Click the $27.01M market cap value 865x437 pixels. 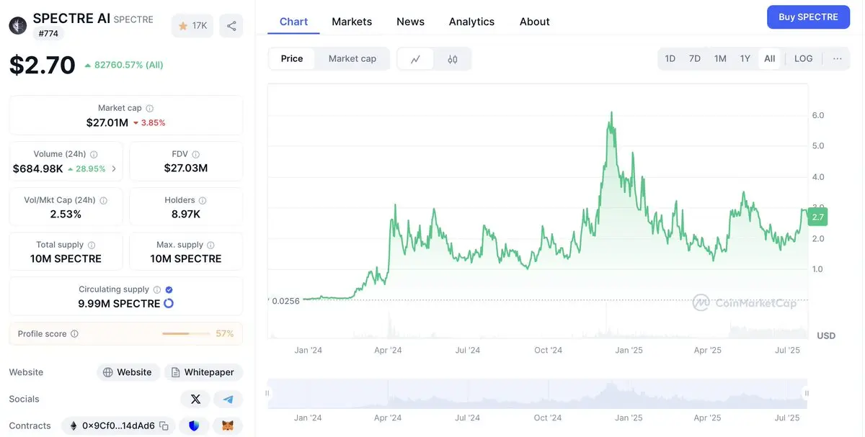[x=107, y=123]
